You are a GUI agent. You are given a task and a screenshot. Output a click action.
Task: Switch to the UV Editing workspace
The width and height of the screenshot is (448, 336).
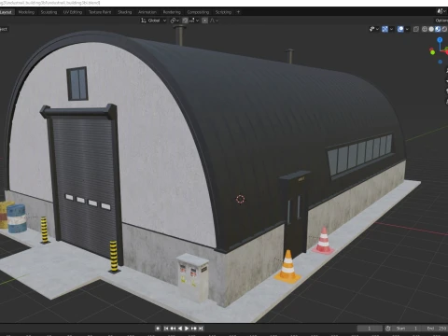pos(73,12)
